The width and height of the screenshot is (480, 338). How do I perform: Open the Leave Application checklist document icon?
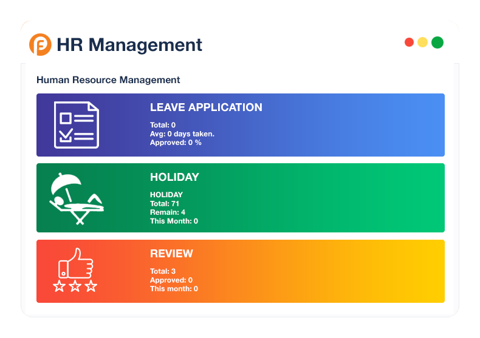(77, 125)
